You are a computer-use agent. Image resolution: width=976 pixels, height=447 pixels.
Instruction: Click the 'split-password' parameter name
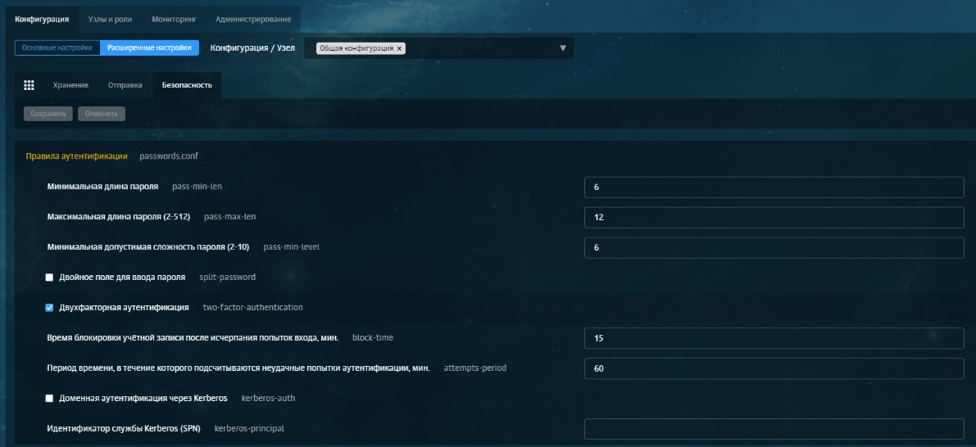coord(227,278)
